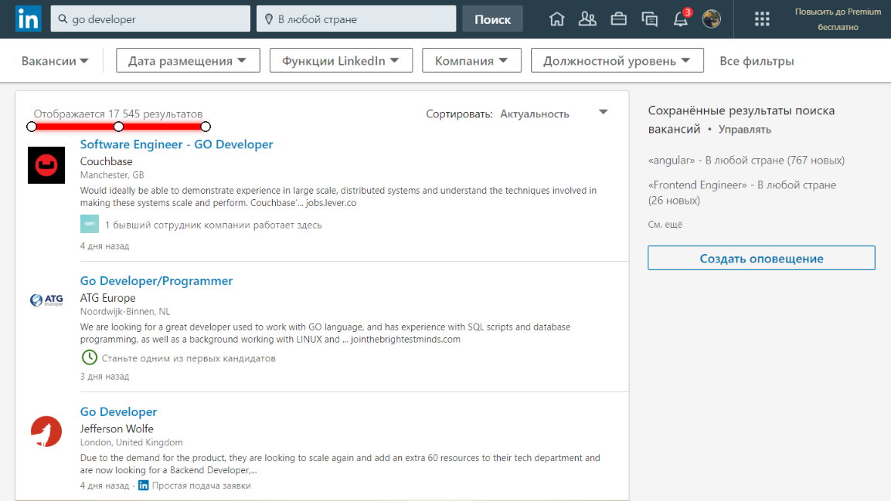Click Jefferson Wolfe company name

[x=117, y=429]
